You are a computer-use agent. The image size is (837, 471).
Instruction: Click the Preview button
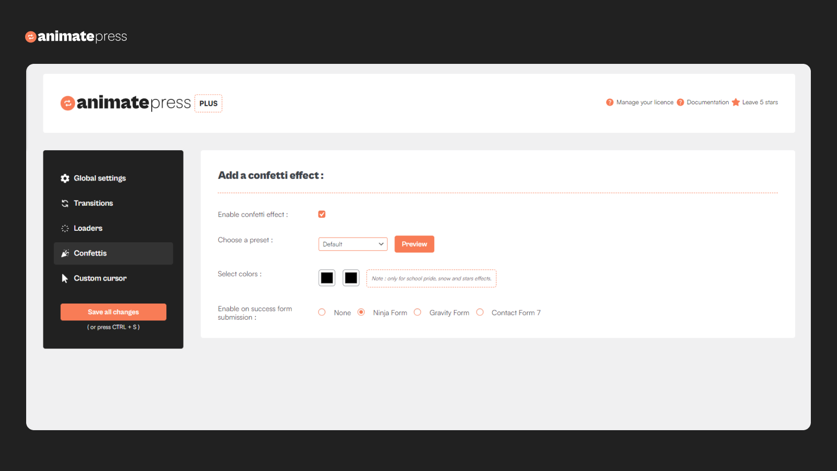(x=414, y=244)
